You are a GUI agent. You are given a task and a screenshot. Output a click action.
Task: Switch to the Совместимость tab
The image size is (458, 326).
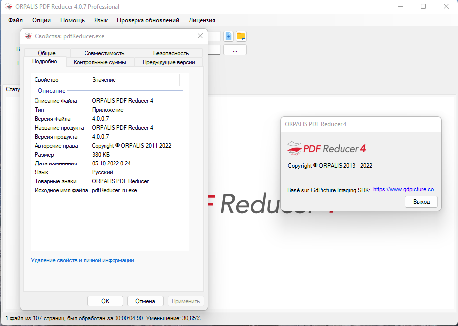pos(104,53)
